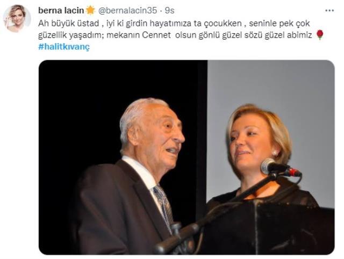Click the red rose emoji in the tweet

click(320, 35)
